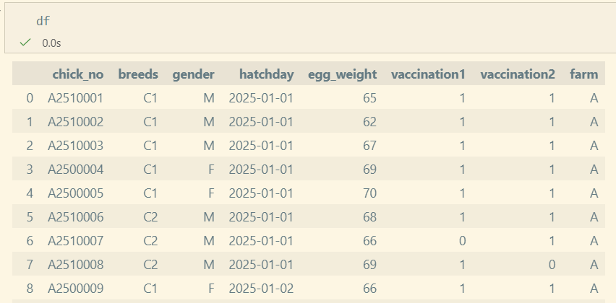The width and height of the screenshot is (616, 303).
Task: Click the hatchday column header
Action: [266, 74]
